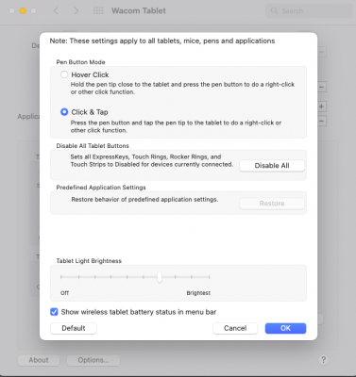356x377 pixels.
Task: Confirm the settings with OK
Action: (285, 328)
